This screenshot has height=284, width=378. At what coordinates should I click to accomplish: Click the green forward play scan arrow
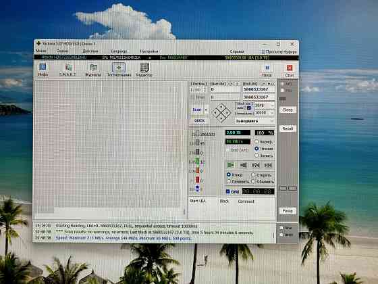point(230,165)
